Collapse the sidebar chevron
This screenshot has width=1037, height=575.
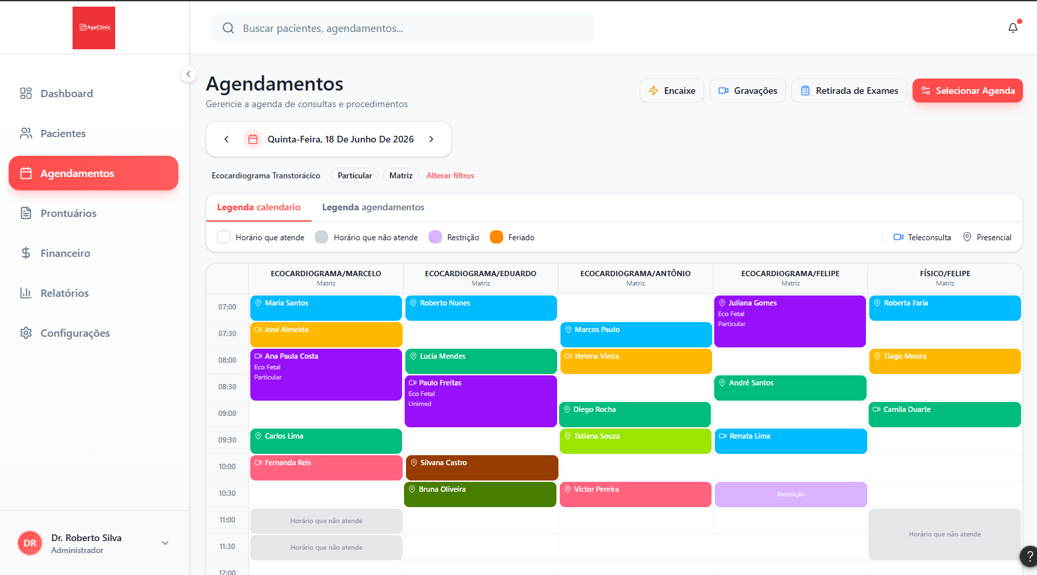pos(188,74)
